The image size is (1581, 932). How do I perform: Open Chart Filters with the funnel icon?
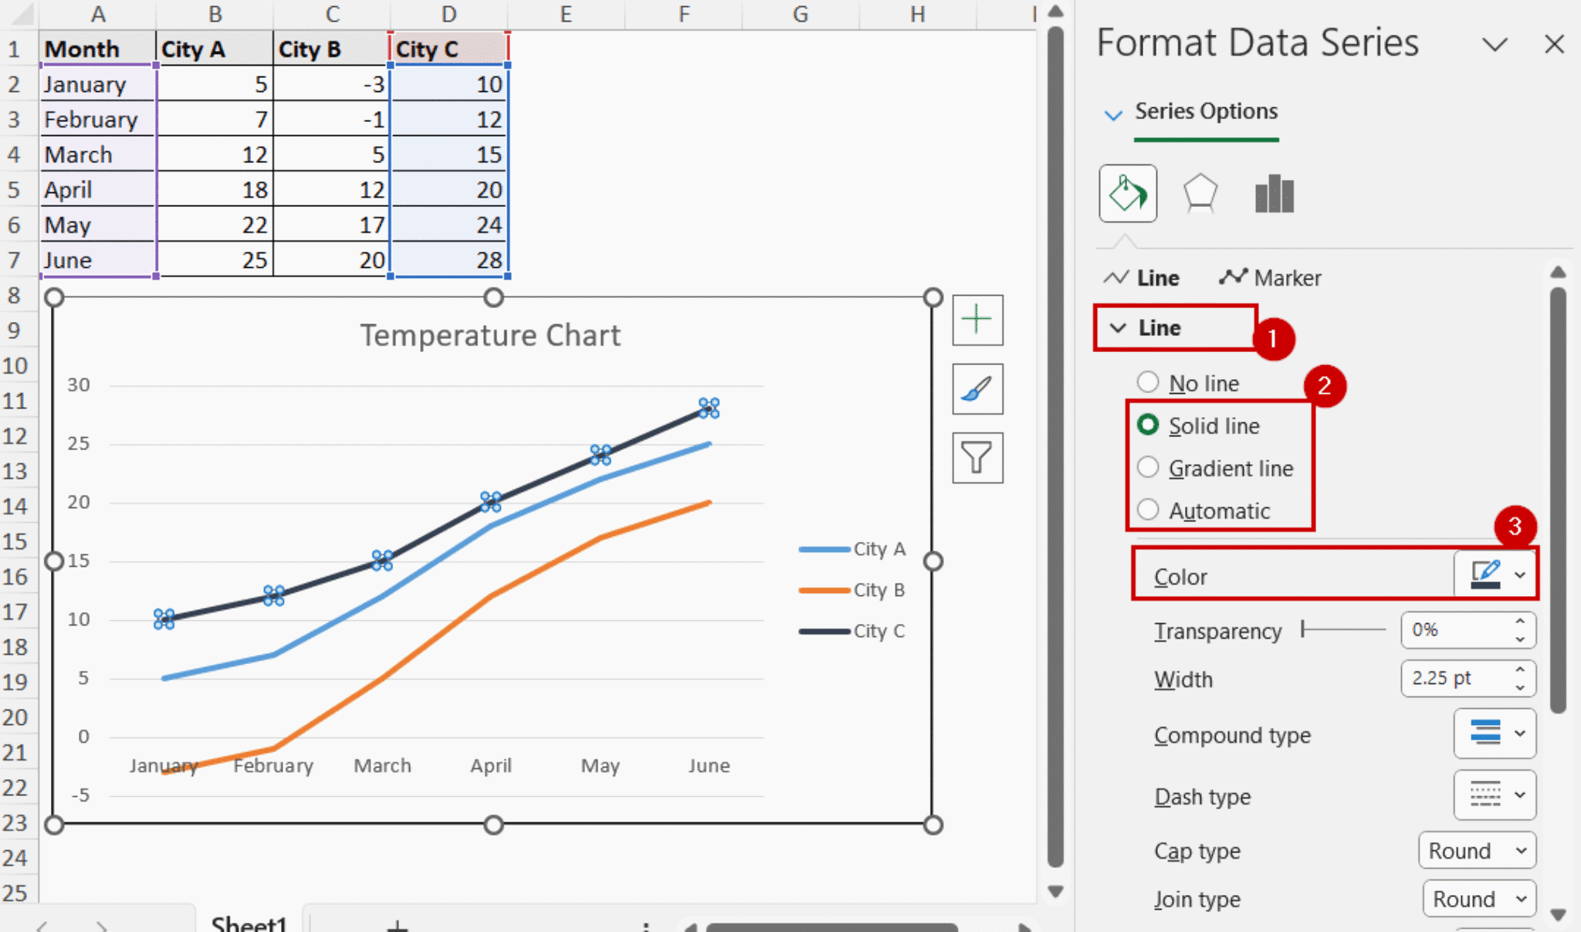point(977,457)
